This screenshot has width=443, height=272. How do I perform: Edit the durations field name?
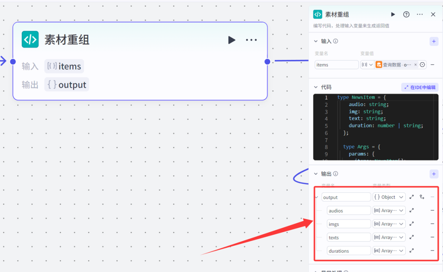(x=349, y=251)
